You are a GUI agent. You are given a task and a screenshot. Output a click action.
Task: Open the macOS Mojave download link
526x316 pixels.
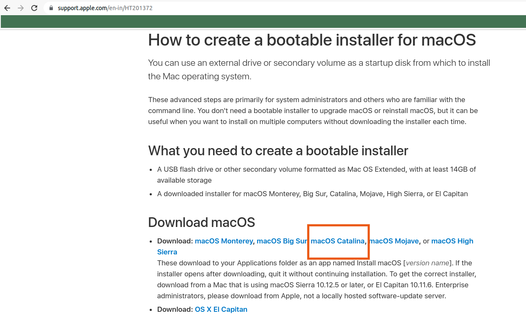point(394,241)
